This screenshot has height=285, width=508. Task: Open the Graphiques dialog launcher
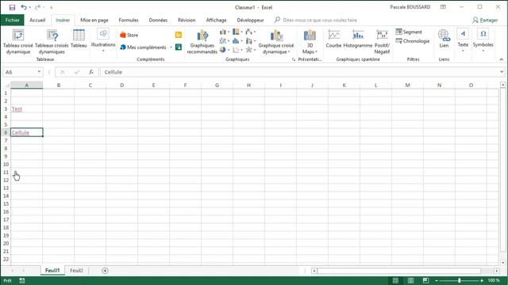tap(294, 59)
